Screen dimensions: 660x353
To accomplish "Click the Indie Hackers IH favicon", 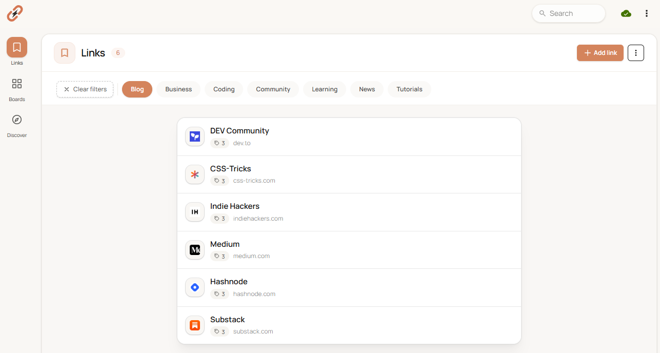I will pos(195,212).
